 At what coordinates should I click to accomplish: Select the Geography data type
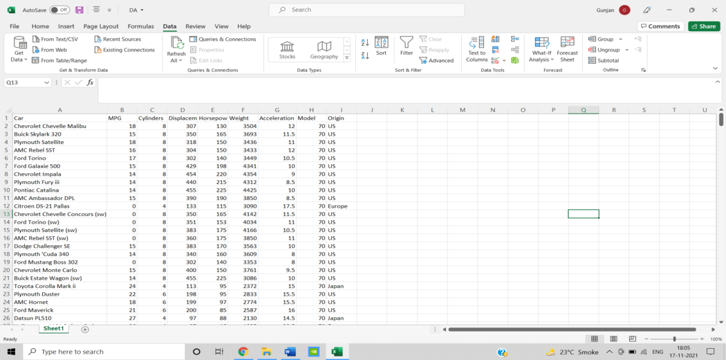pos(324,50)
